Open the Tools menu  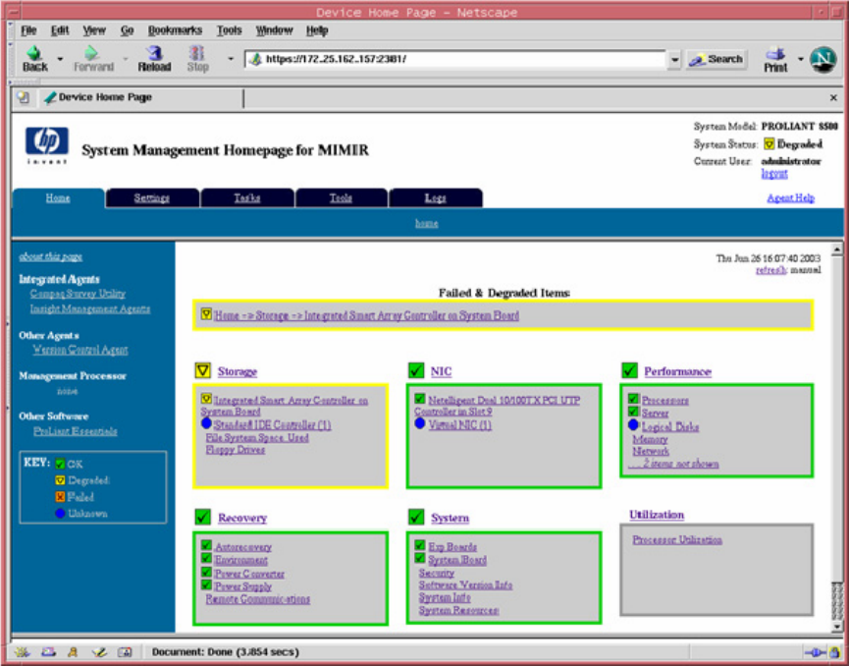pos(229,30)
